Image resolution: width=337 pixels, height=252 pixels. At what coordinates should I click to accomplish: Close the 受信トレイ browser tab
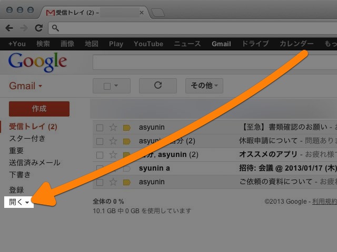coord(142,13)
